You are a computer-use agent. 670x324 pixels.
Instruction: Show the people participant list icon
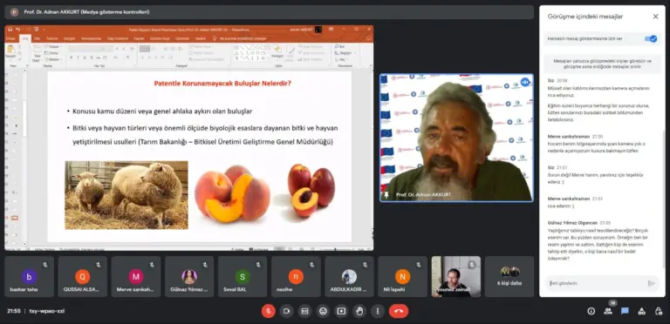(607, 311)
